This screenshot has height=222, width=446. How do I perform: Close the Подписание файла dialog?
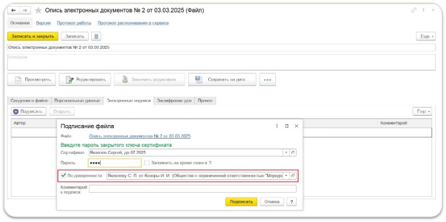tap(297, 126)
